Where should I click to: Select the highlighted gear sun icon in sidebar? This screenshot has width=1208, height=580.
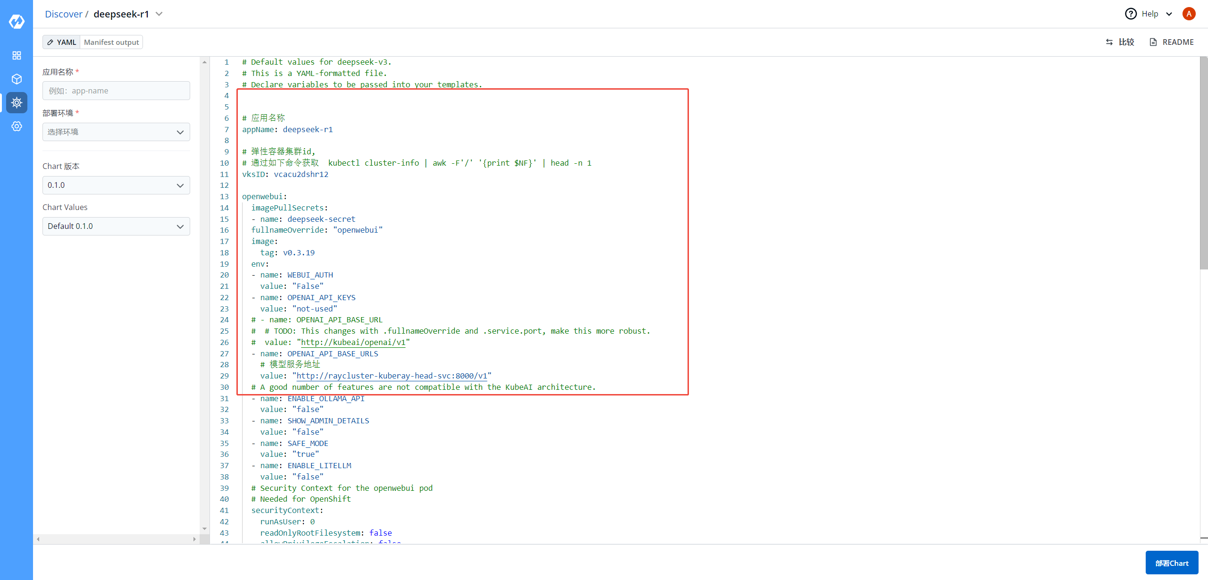pos(17,102)
